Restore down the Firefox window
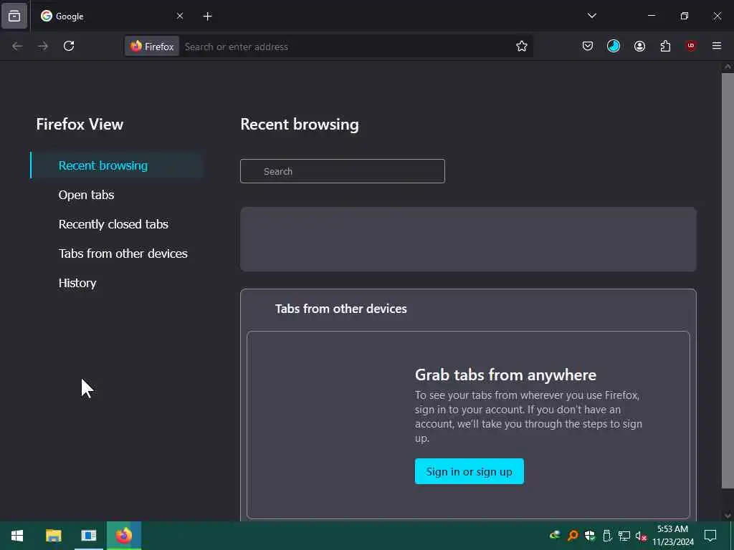This screenshot has height=550, width=734. tap(685, 16)
